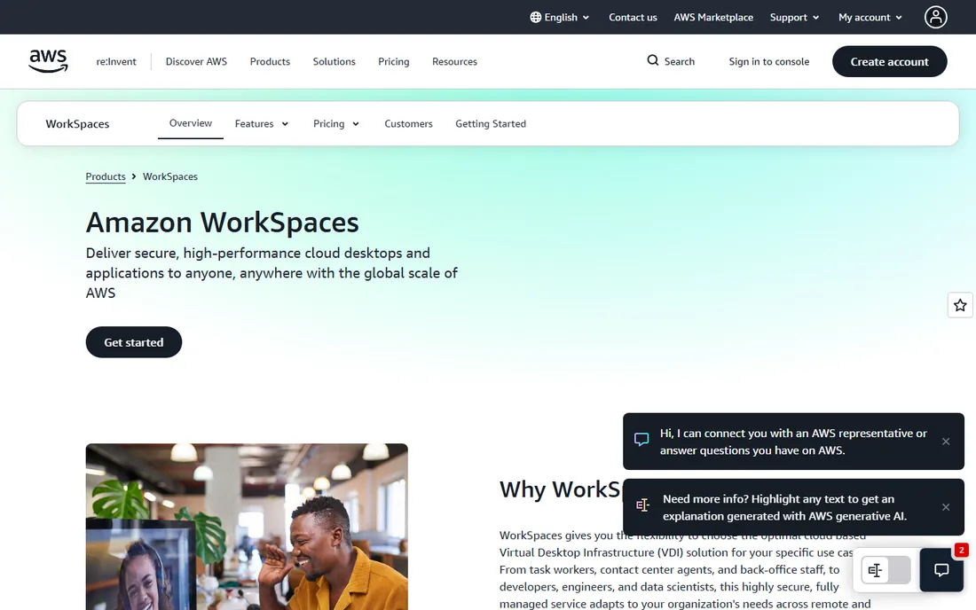This screenshot has height=610, width=976.
Task: Click the AWS logo
Action: (48, 61)
